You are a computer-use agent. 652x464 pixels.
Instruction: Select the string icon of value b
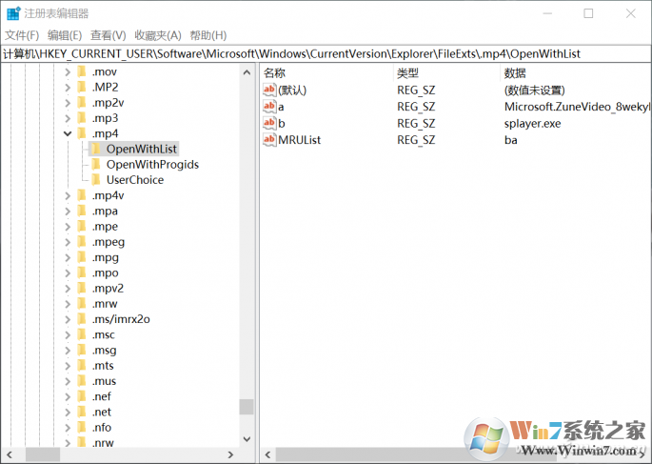[269, 123]
